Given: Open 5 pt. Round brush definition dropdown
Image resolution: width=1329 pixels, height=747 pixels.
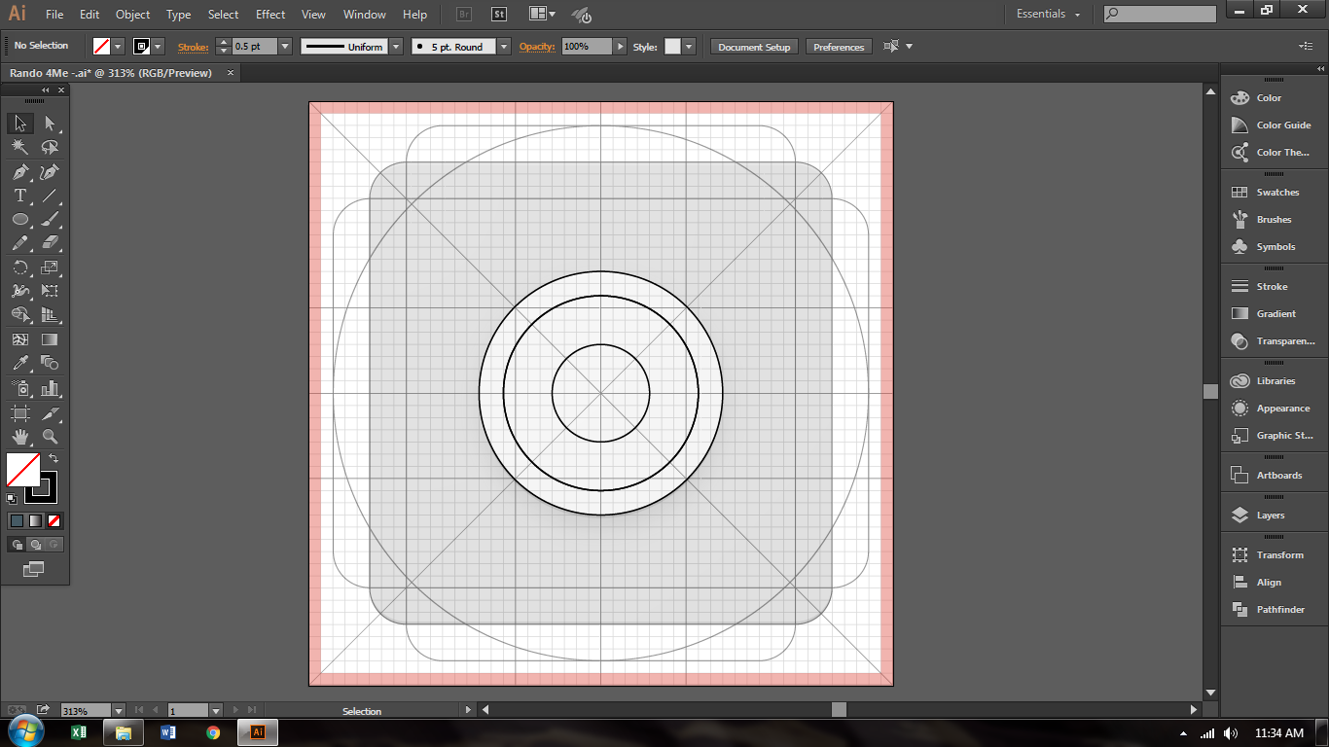Looking at the screenshot, I should click(503, 47).
